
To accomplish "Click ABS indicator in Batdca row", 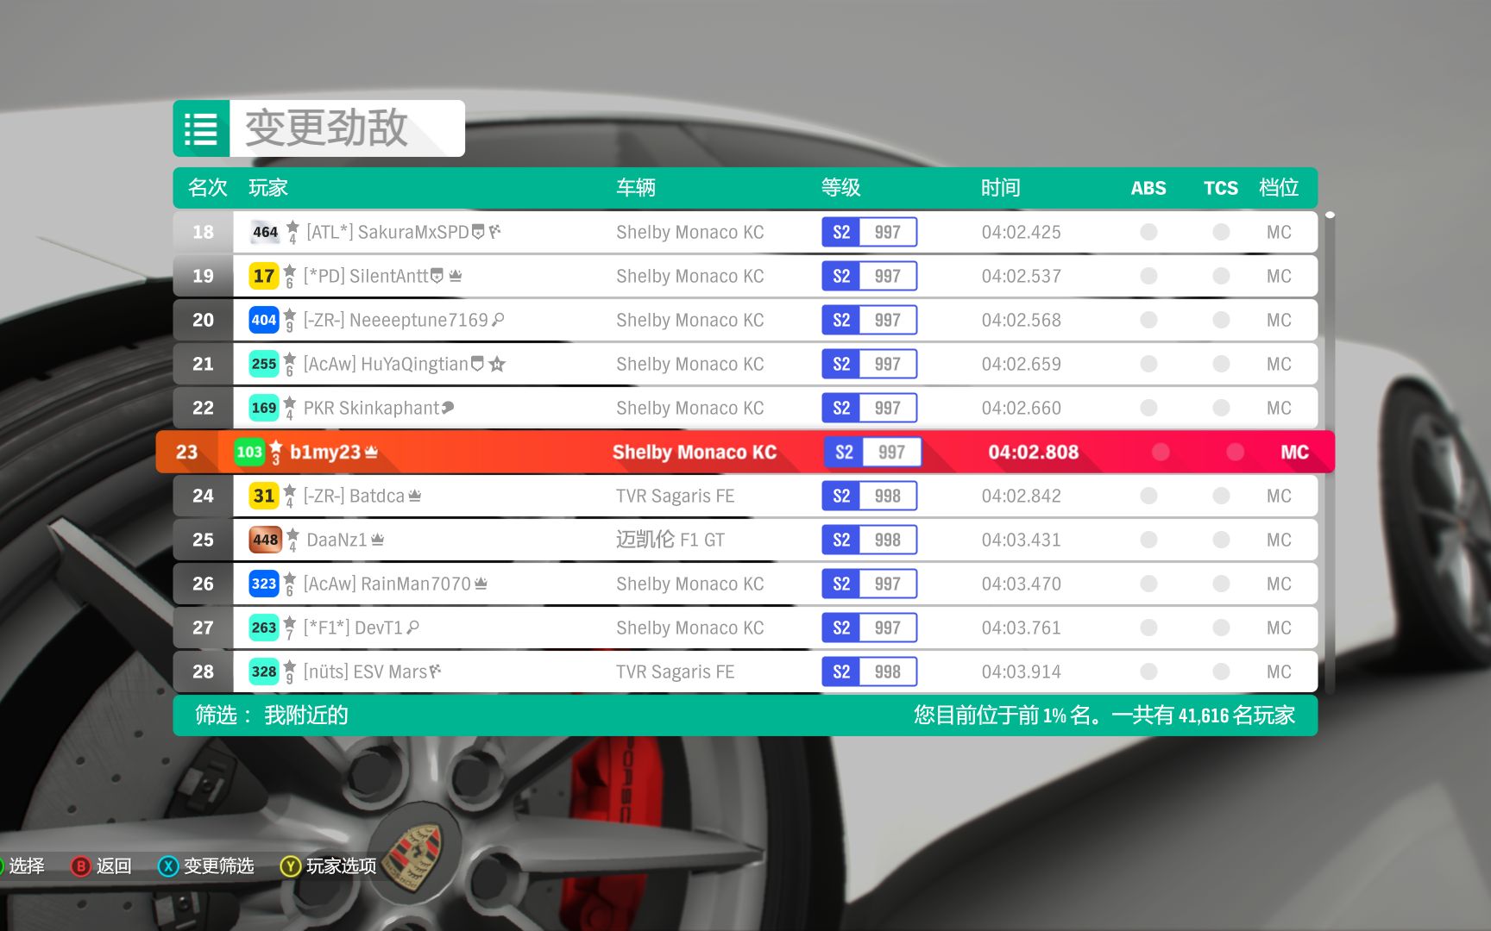I will pyautogui.click(x=1148, y=496).
